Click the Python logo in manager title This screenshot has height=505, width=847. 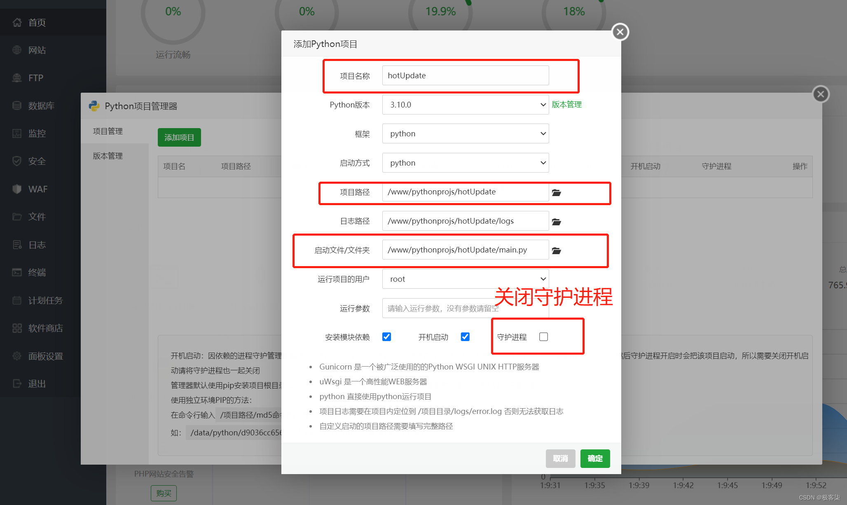(x=94, y=106)
